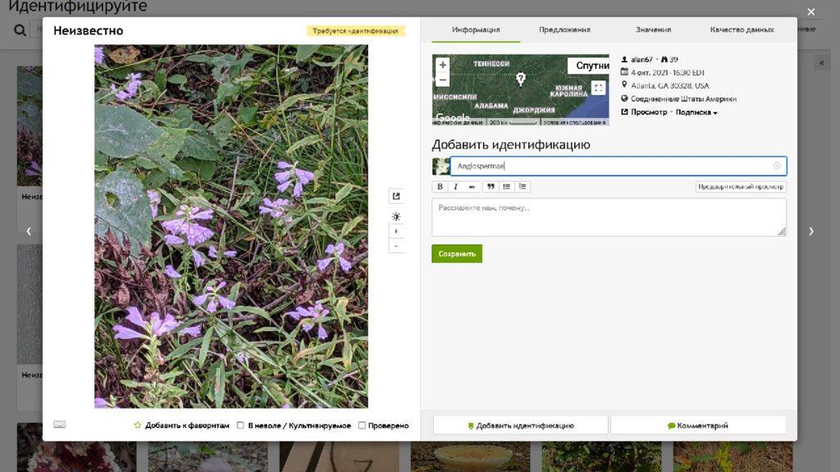Switch to the 'Информация' tab
The height and width of the screenshot is (472, 840).
476,30
